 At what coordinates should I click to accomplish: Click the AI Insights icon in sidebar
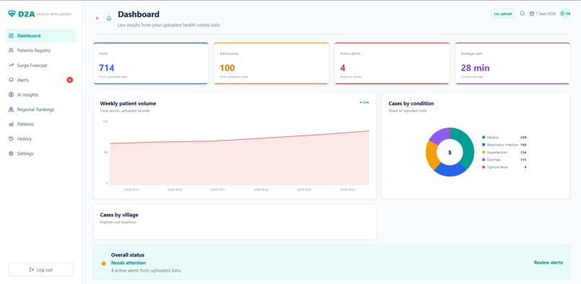point(11,95)
